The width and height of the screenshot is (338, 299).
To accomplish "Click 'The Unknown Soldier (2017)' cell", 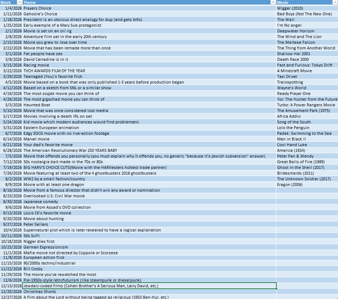I will tap(307, 179).
